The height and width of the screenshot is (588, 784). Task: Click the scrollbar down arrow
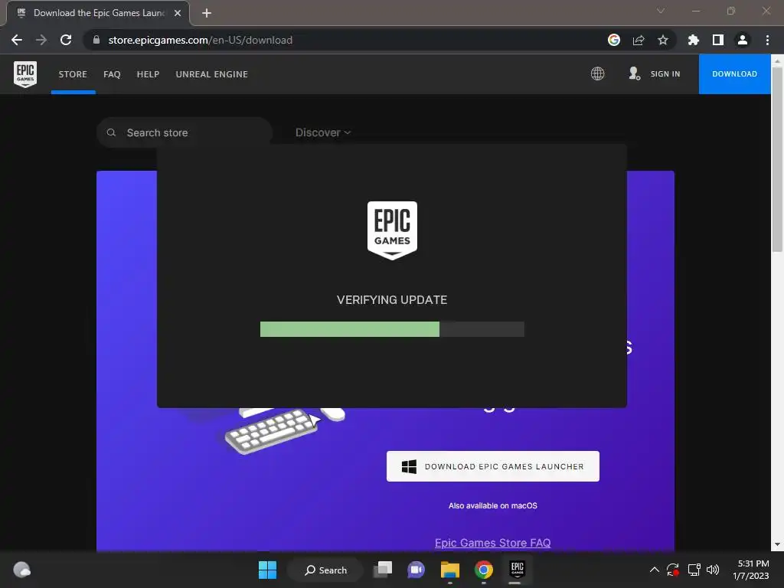[x=777, y=544]
